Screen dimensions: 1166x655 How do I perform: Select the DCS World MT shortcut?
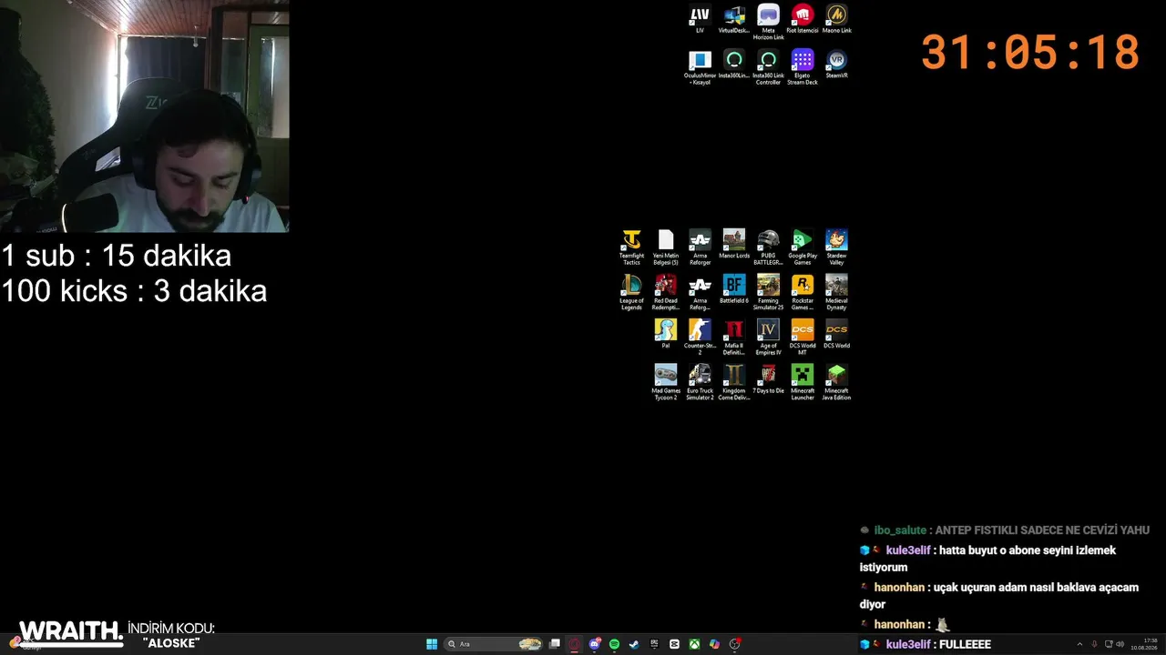tap(803, 337)
